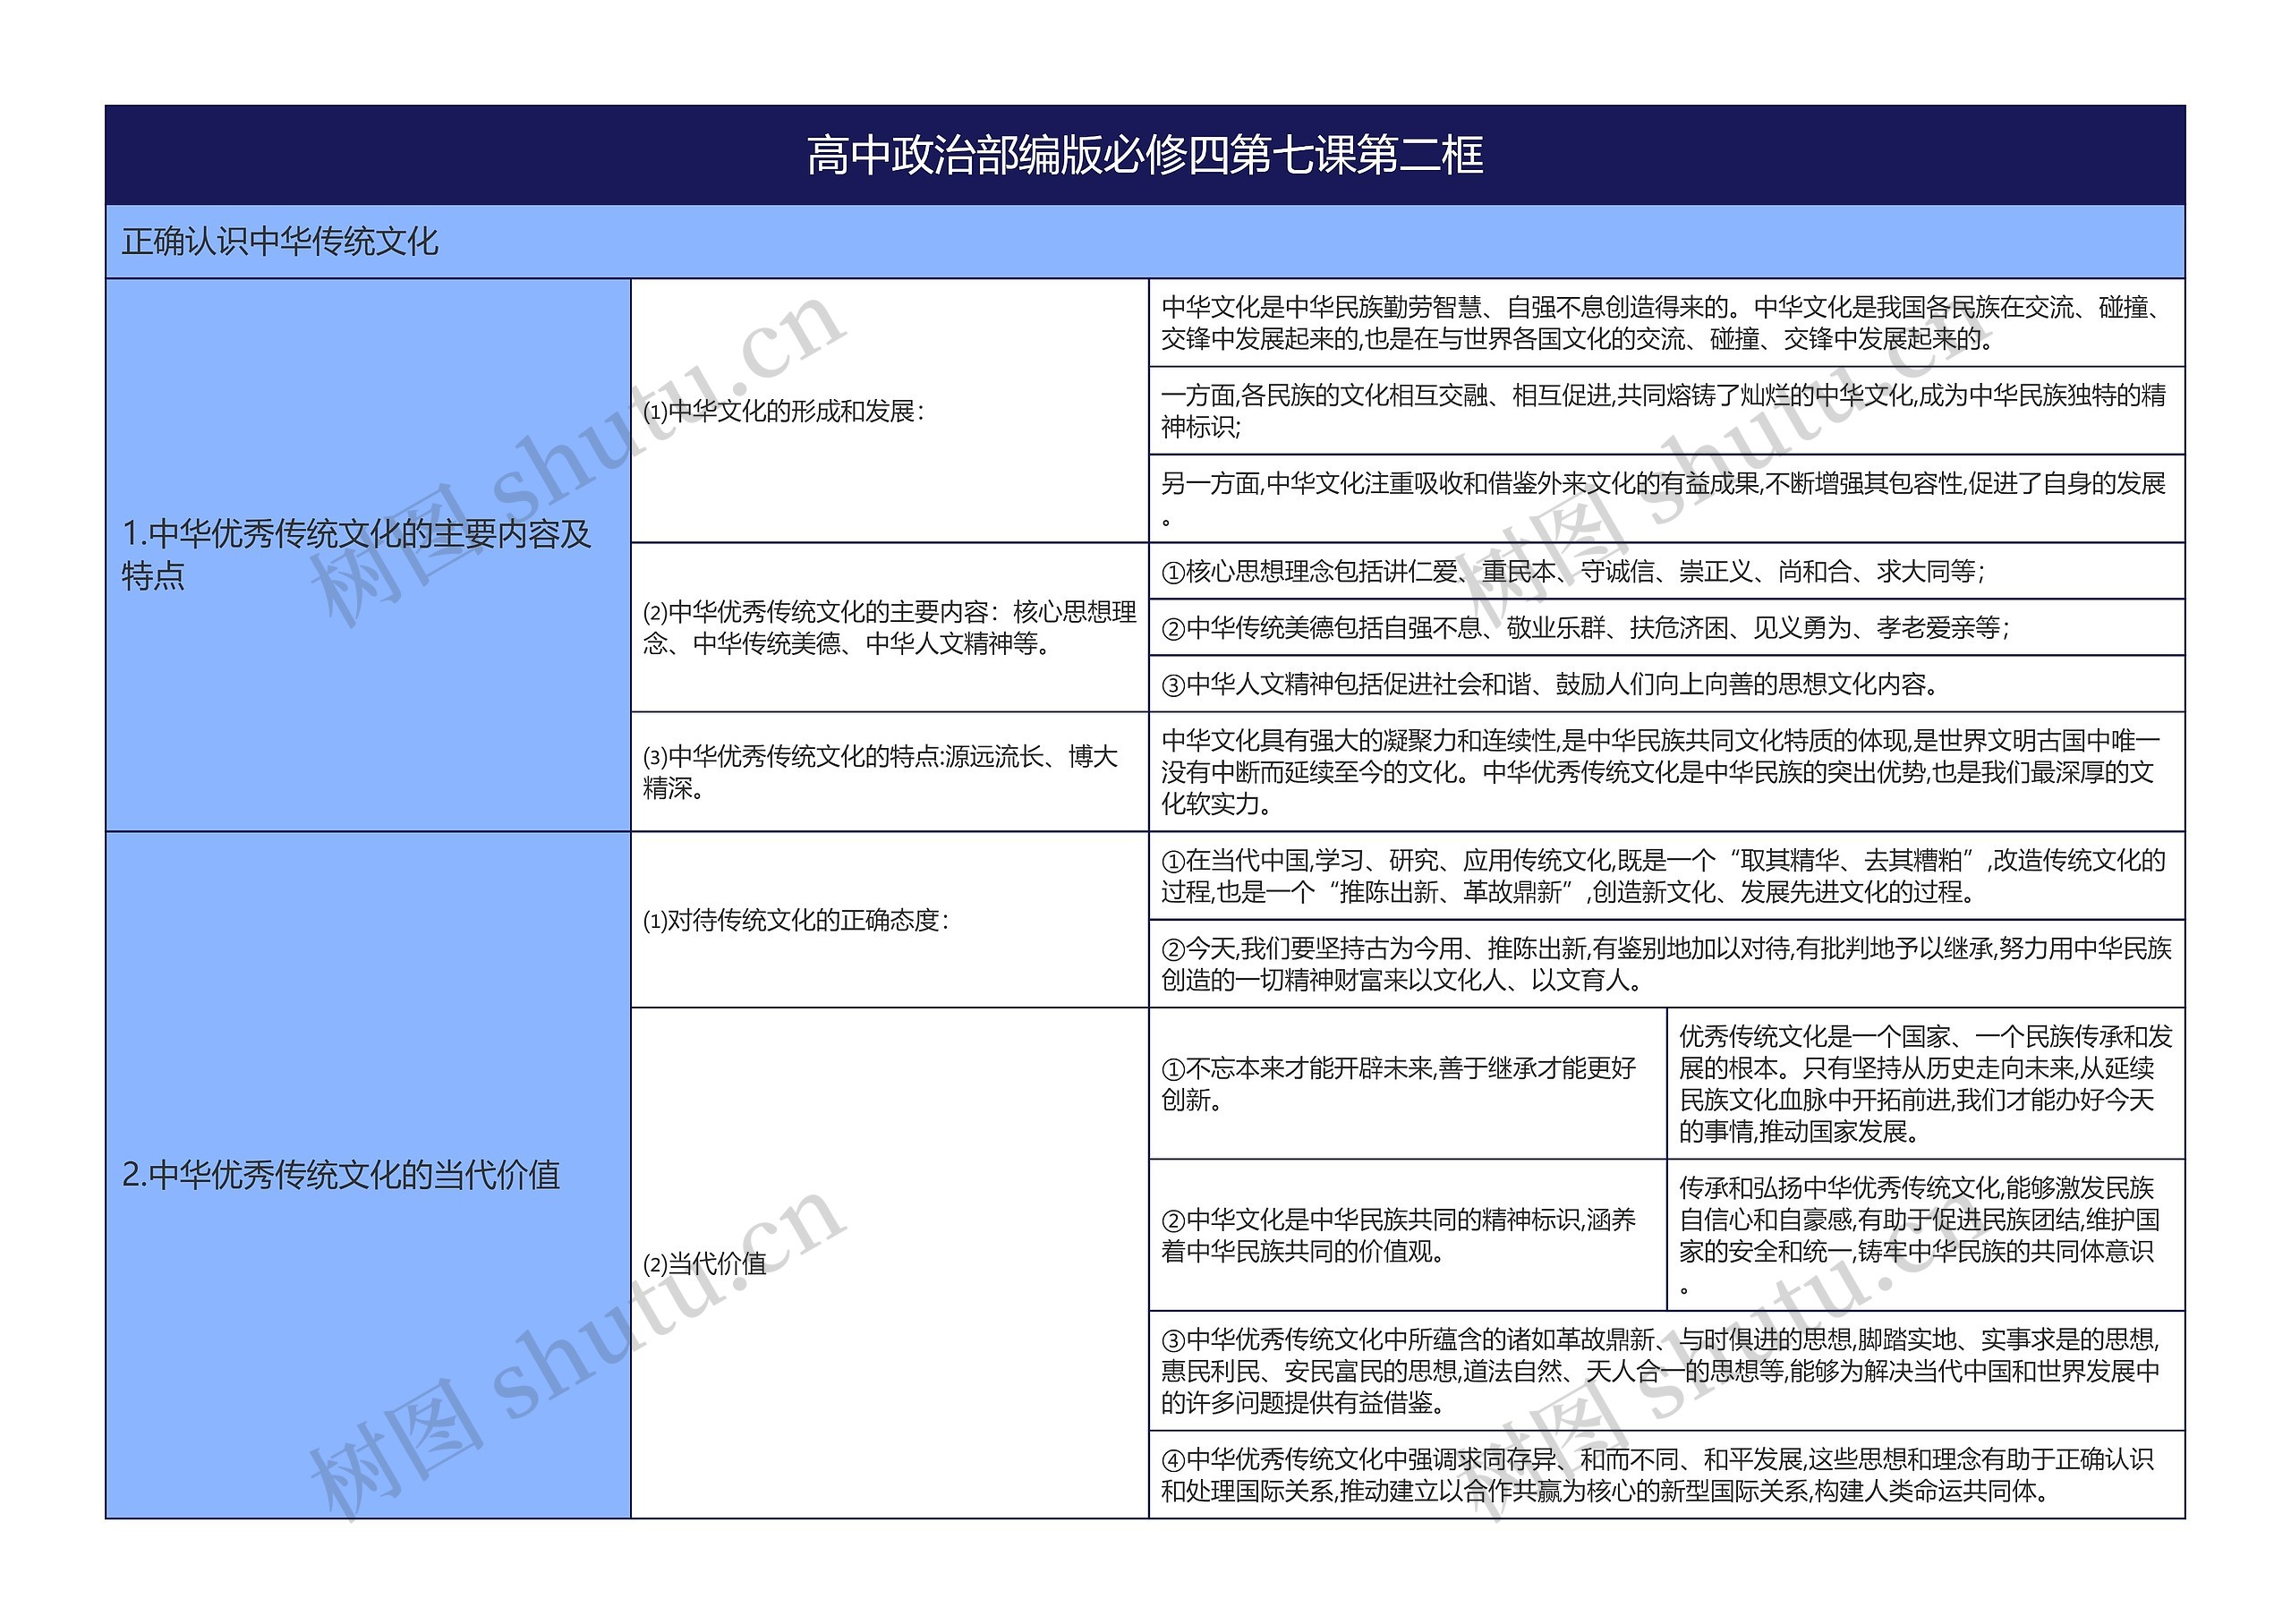The image size is (2291, 1624).
Task: Click the cell 2.中华优秀传统文化的当代价值
Action: 368,1175
